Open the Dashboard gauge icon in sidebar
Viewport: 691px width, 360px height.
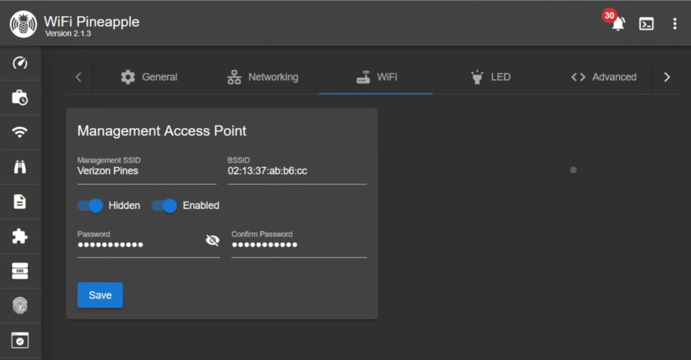(20, 63)
